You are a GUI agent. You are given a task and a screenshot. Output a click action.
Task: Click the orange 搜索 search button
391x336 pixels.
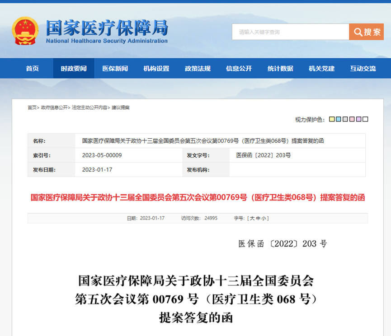click(x=366, y=32)
